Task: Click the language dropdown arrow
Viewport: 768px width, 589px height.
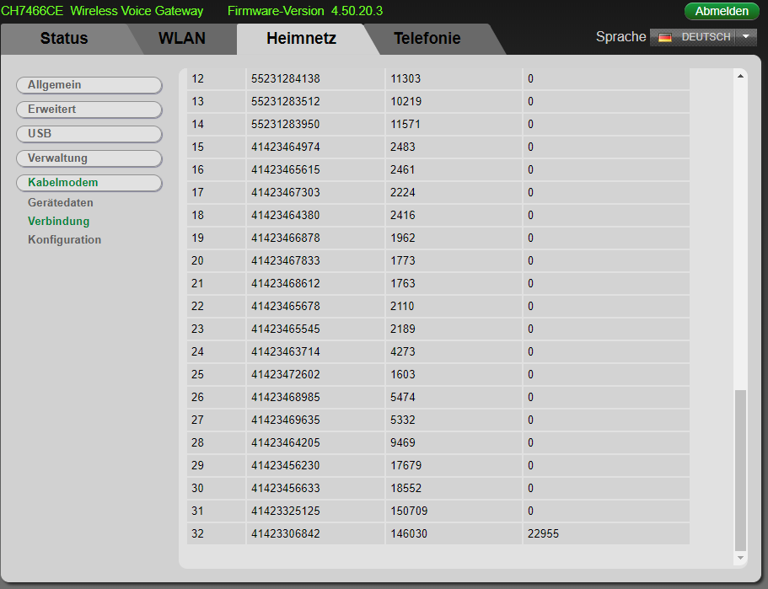Action: (745, 37)
